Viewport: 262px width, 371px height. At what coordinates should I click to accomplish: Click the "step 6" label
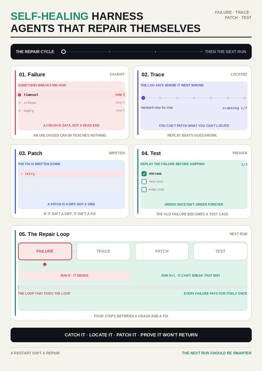tap(120, 111)
